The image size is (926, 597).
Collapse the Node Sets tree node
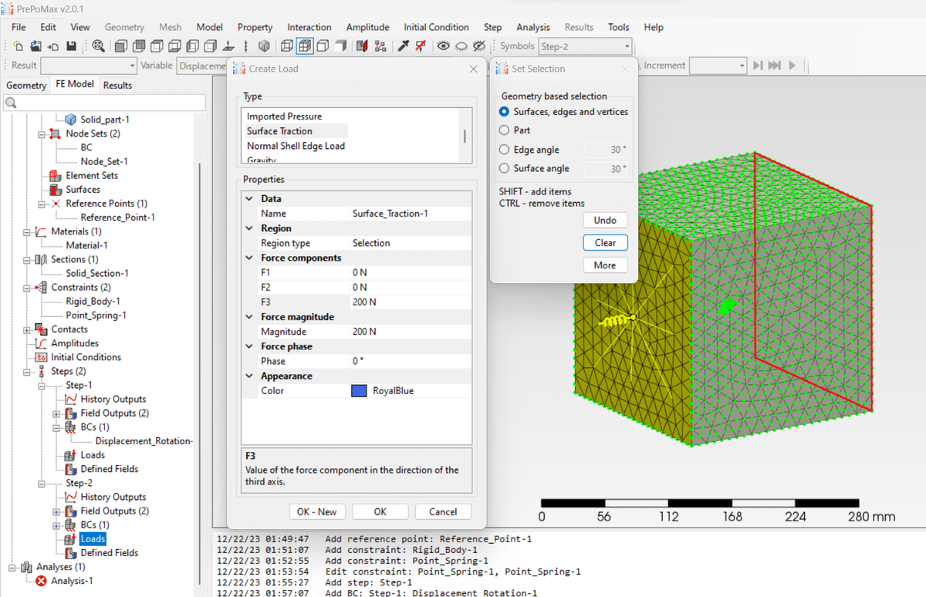[40, 133]
